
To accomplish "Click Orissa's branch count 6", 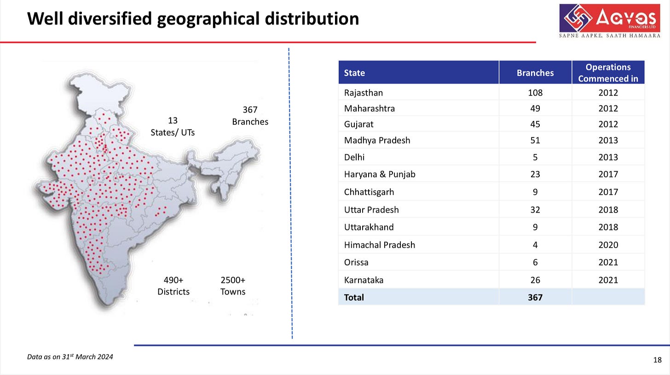I will point(535,262).
